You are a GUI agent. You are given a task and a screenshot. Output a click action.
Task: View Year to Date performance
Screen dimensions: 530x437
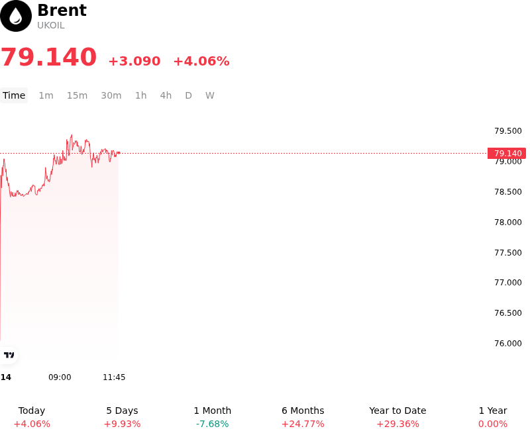pyautogui.click(x=398, y=417)
